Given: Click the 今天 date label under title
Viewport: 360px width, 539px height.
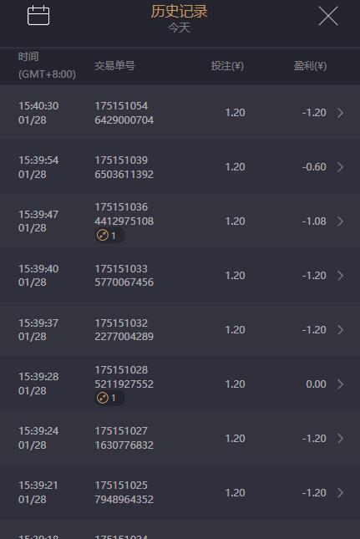Looking at the screenshot, I should coord(179,28).
